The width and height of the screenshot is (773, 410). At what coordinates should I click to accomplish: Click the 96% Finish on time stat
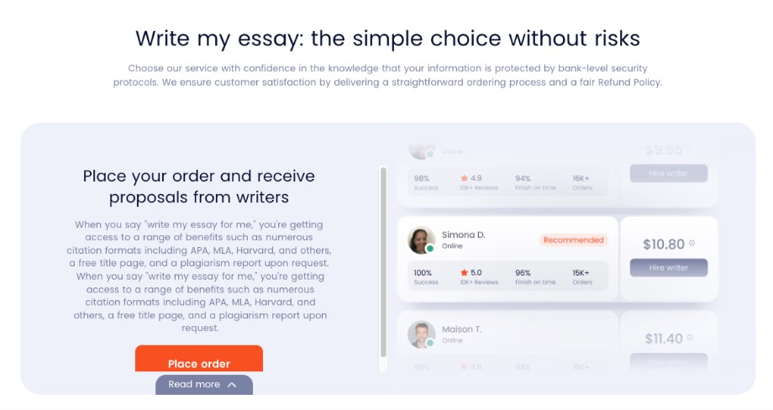pyautogui.click(x=535, y=277)
